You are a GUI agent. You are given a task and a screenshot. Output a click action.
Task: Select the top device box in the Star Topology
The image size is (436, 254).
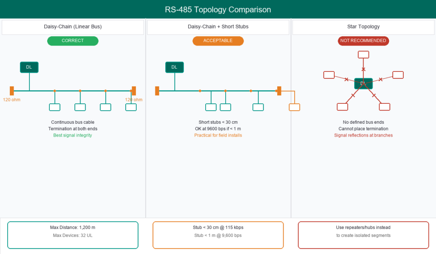[364, 54]
